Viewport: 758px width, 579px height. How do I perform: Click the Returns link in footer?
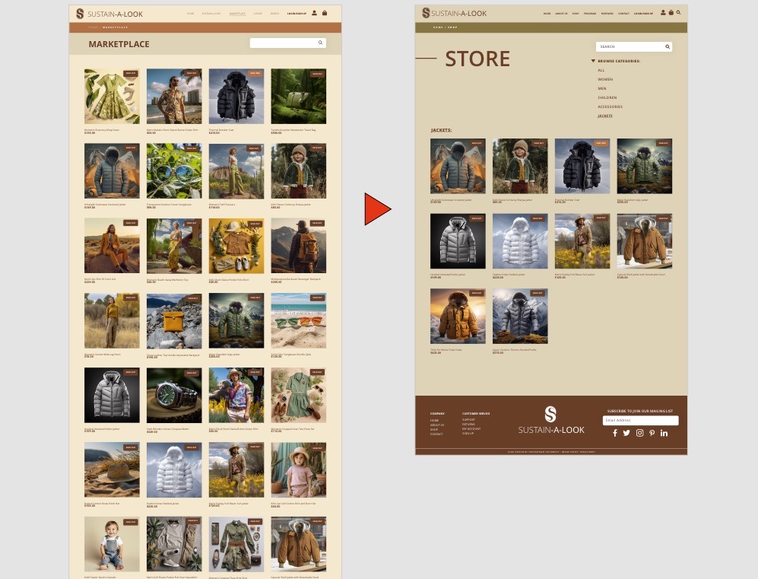(x=468, y=425)
